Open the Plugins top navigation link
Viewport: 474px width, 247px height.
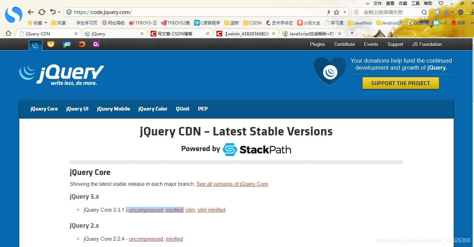pos(317,44)
